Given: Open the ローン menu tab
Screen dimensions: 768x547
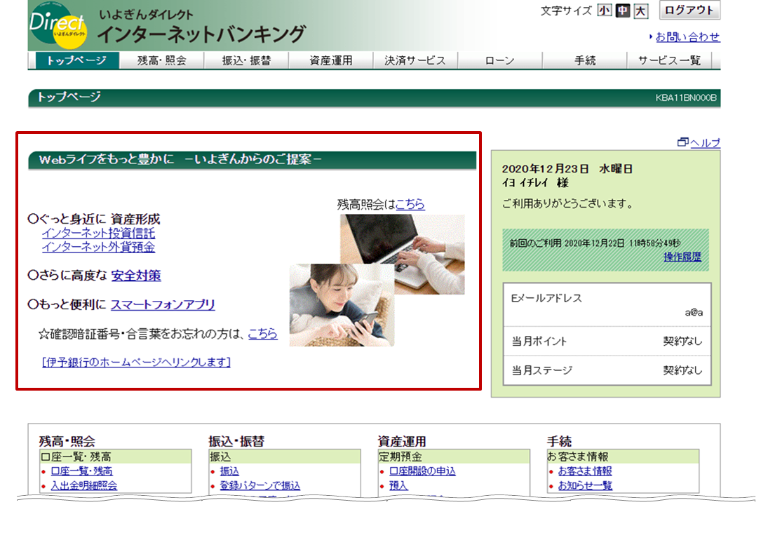Looking at the screenshot, I should [x=500, y=60].
